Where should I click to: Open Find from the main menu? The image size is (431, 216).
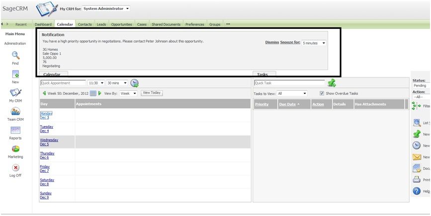15,56
